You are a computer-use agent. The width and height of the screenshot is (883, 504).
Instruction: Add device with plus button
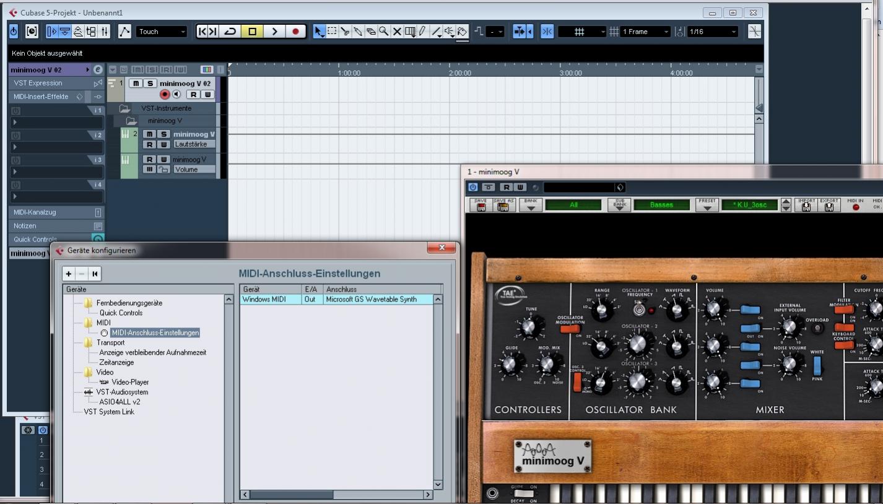tap(69, 274)
